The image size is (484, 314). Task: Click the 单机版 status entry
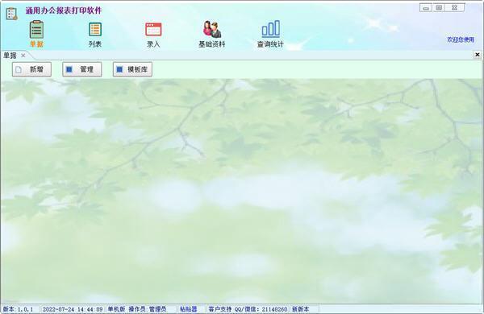pyautogui.click(x=116, y=308)
